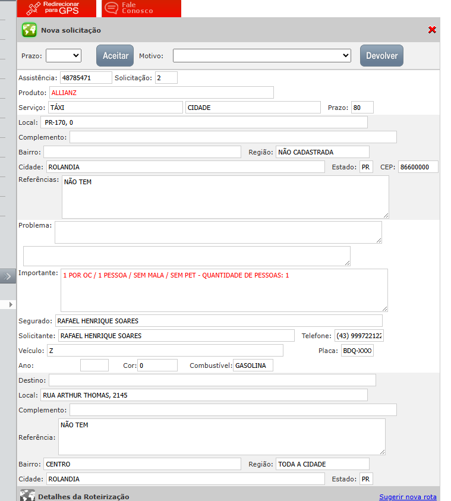Click the small right arrow on left panel

pos(11,304)
